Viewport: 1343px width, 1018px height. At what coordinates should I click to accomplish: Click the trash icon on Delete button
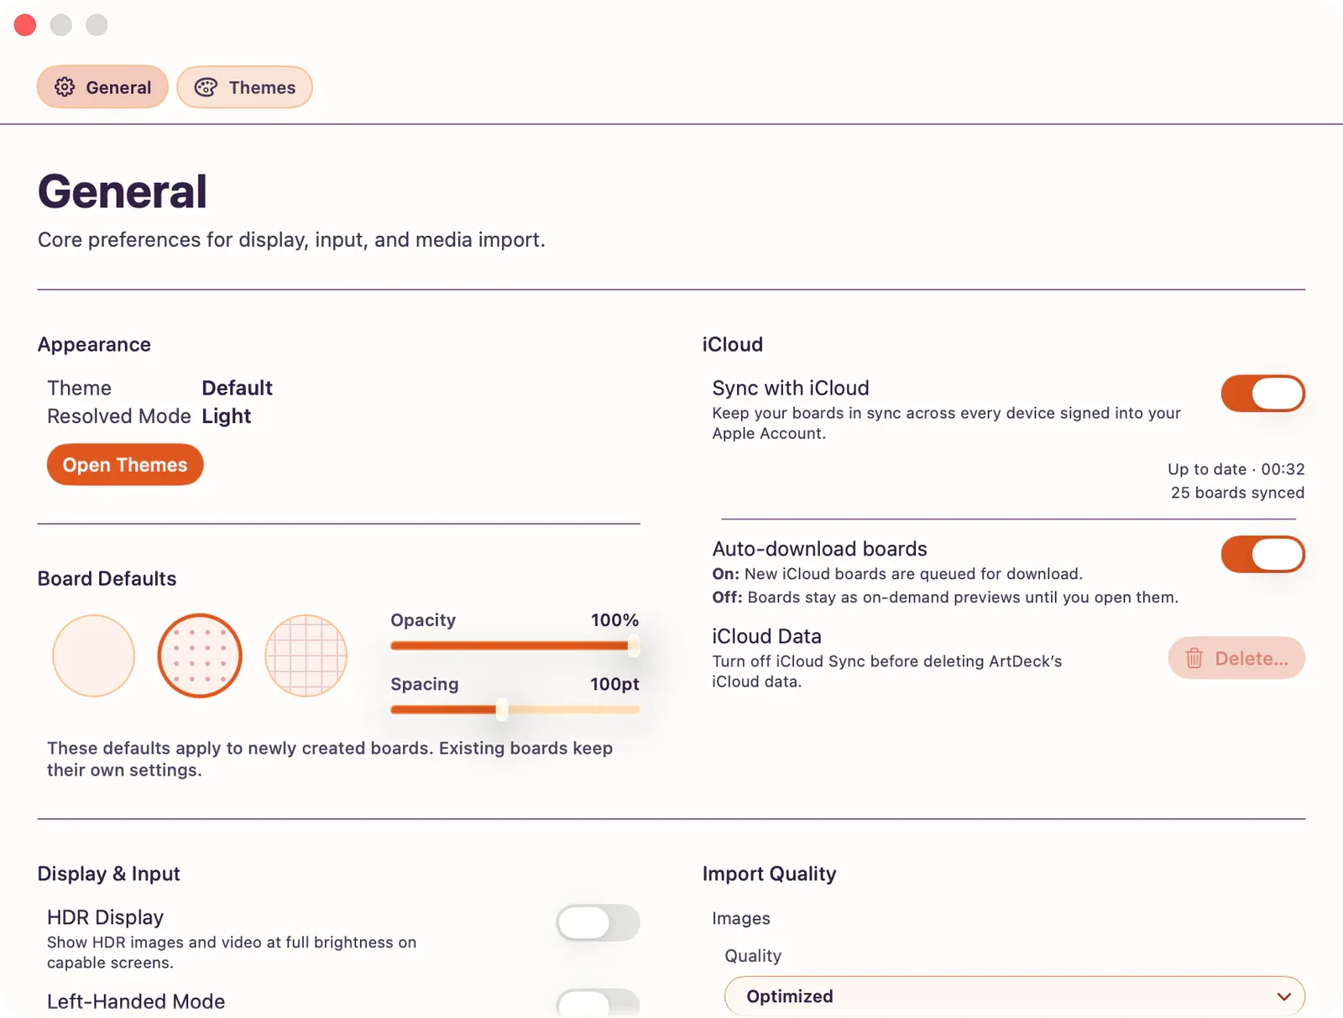tap(1194, 659)
